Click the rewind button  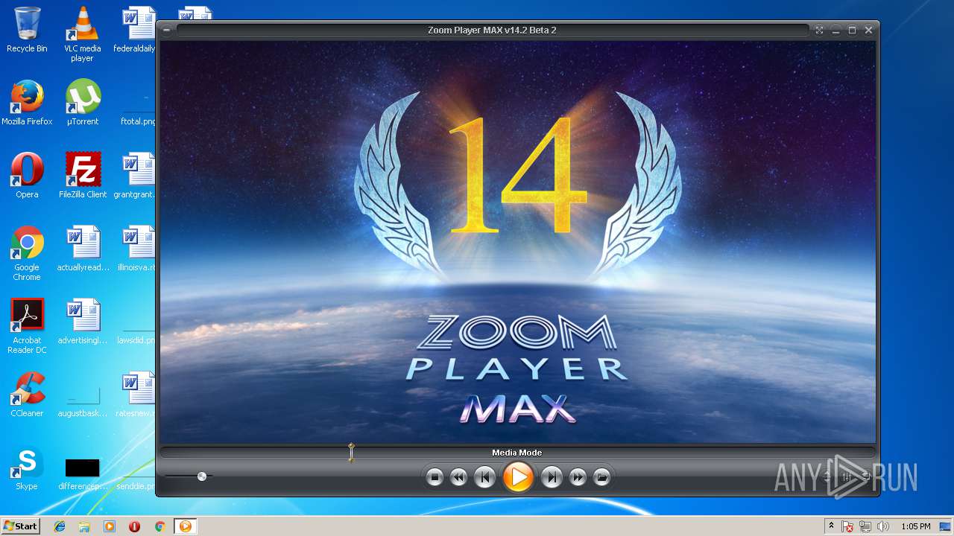point(459,477)
